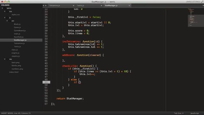The height and width of the screenshot is (115, 204).
Task: Click the checkLvlUp function name
Action: point(69,66)
